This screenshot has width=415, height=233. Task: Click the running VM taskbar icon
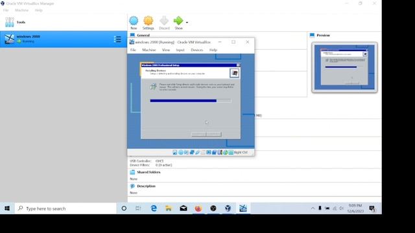click(x=243, y=208)
